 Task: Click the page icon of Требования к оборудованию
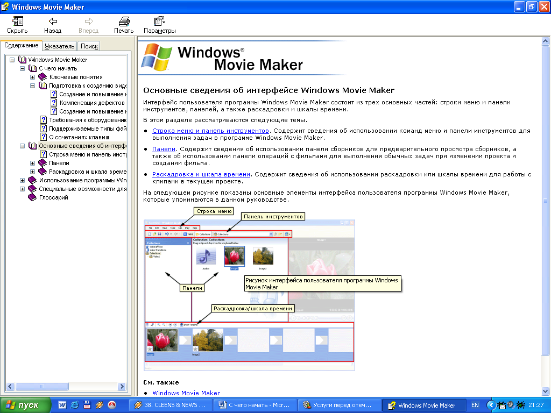[x=44, y=120]
